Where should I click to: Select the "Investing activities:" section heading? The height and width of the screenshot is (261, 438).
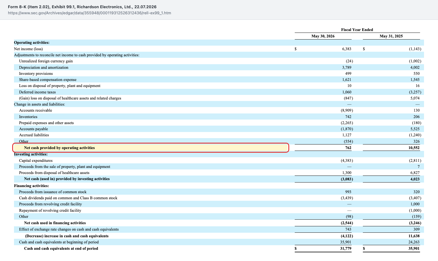point(31,154)
